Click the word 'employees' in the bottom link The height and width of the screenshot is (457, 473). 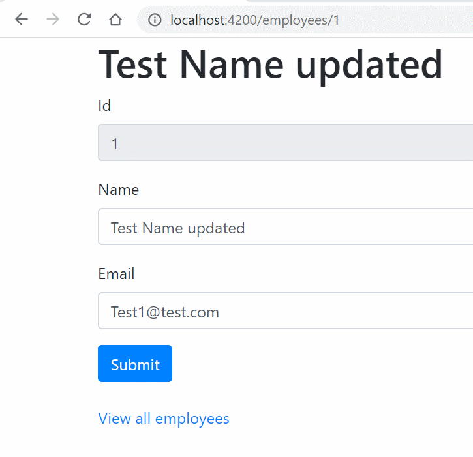pos(192,419)
